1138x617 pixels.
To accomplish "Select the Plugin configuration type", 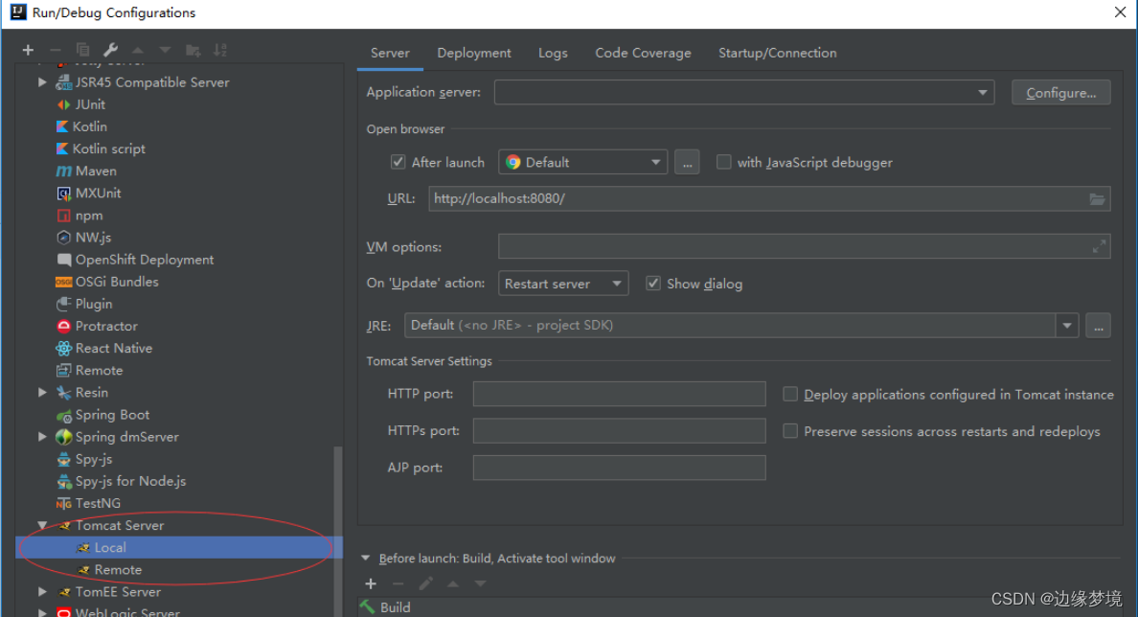I will (x=94, y=304).
